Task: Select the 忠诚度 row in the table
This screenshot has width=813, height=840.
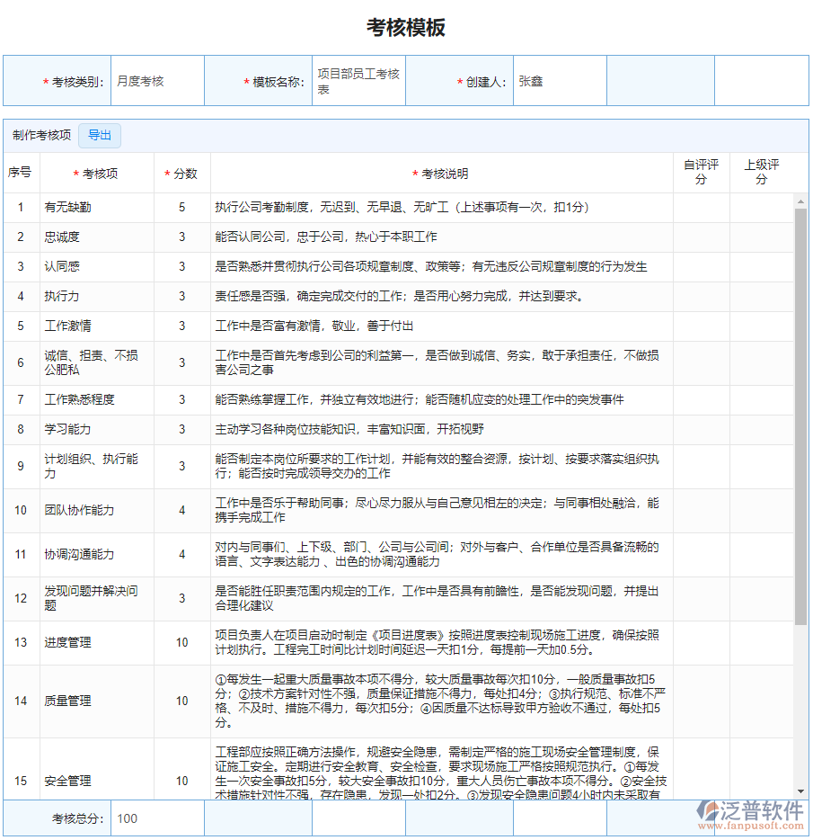Action: tap(67, 237)
